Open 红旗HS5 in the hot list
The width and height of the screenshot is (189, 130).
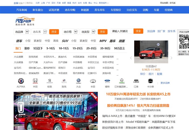click(x=92, y=73)
